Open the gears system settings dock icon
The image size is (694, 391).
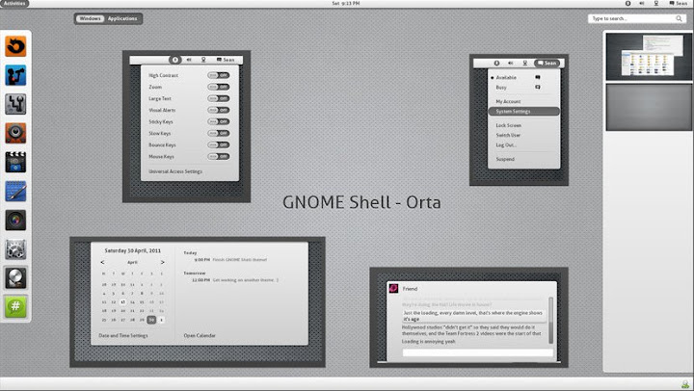click(16, 249)
